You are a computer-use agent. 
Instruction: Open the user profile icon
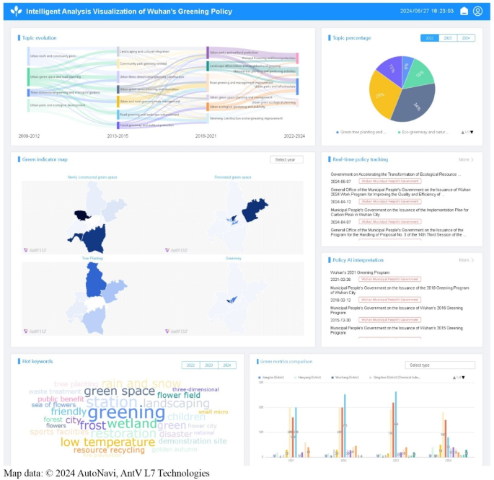click(x=477, y=12)
